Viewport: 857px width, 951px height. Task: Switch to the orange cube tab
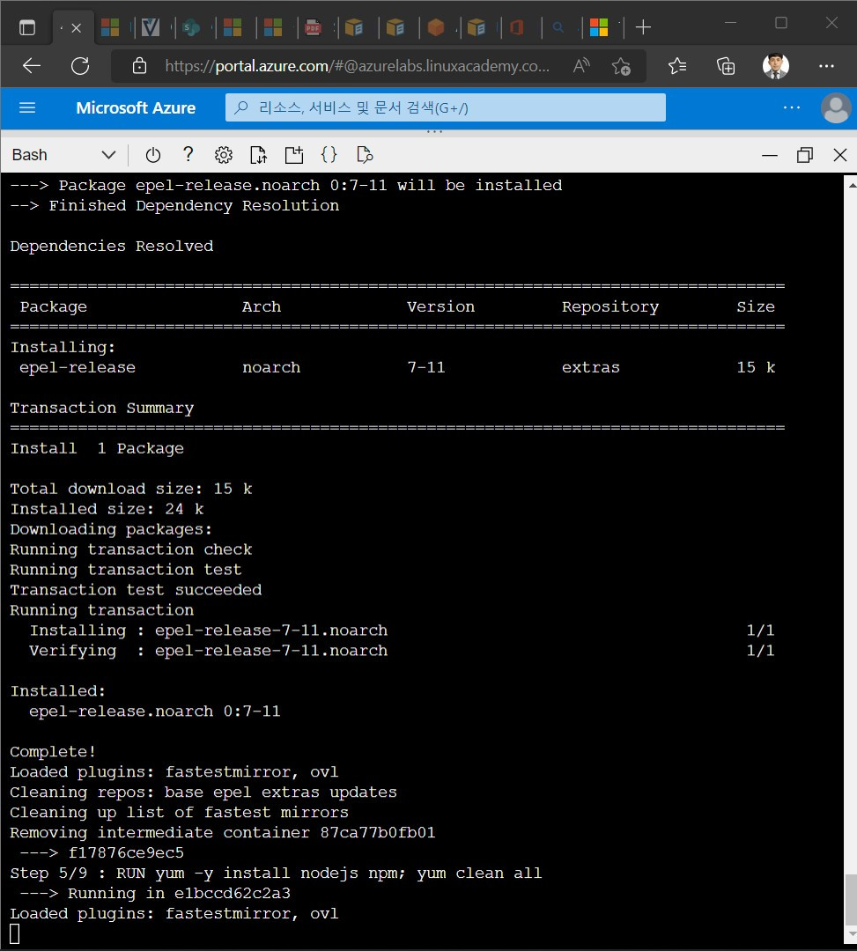(x=435, y=27)
